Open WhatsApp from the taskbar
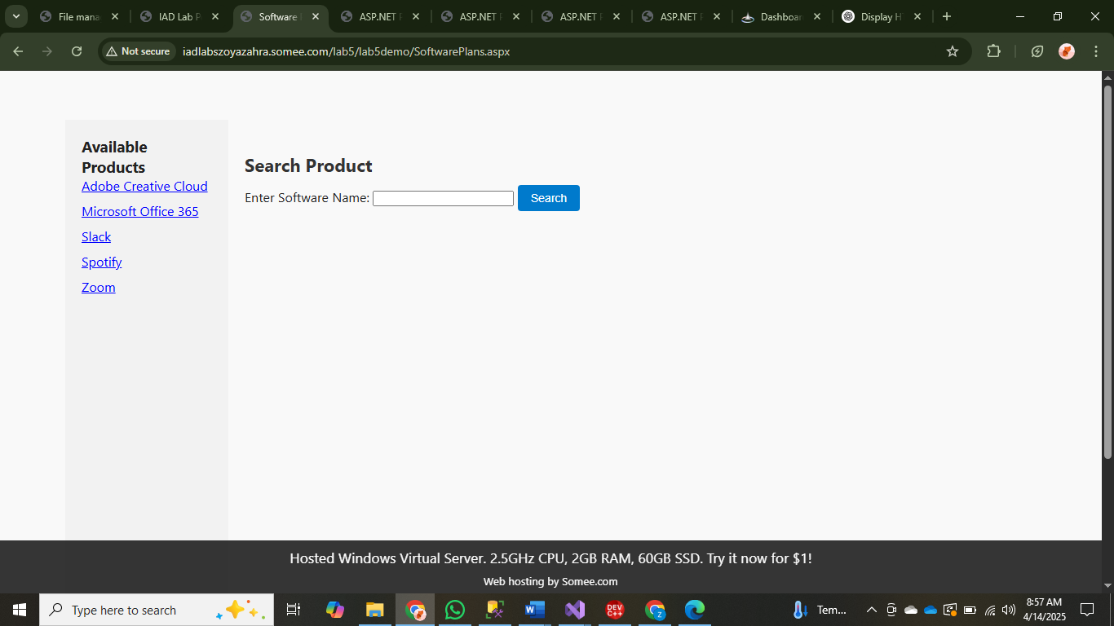This screenshot has width=1114, height=626. 455,610
